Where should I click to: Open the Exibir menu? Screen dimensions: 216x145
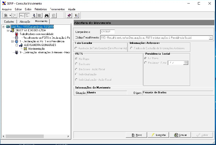click(x=28, y=9)
